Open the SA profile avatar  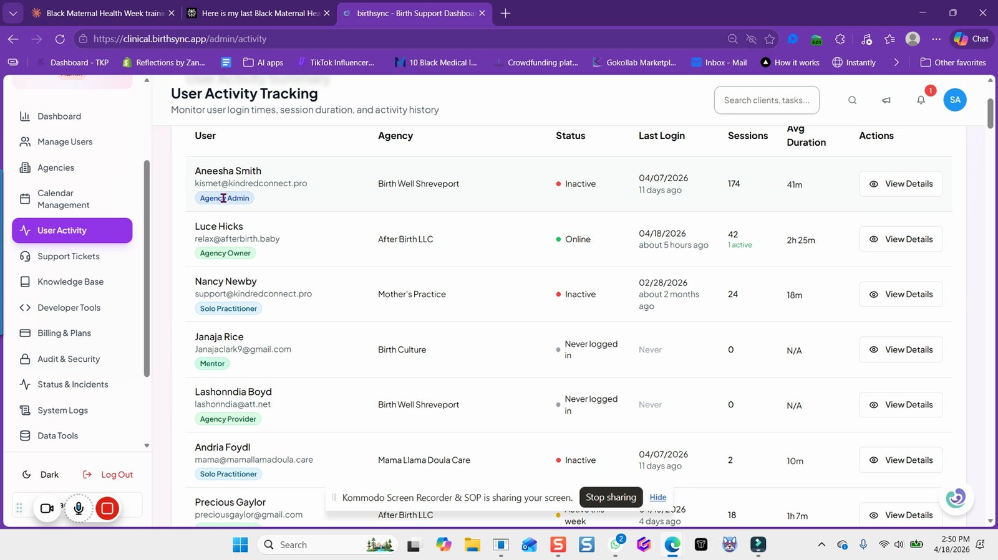(955, 100)
